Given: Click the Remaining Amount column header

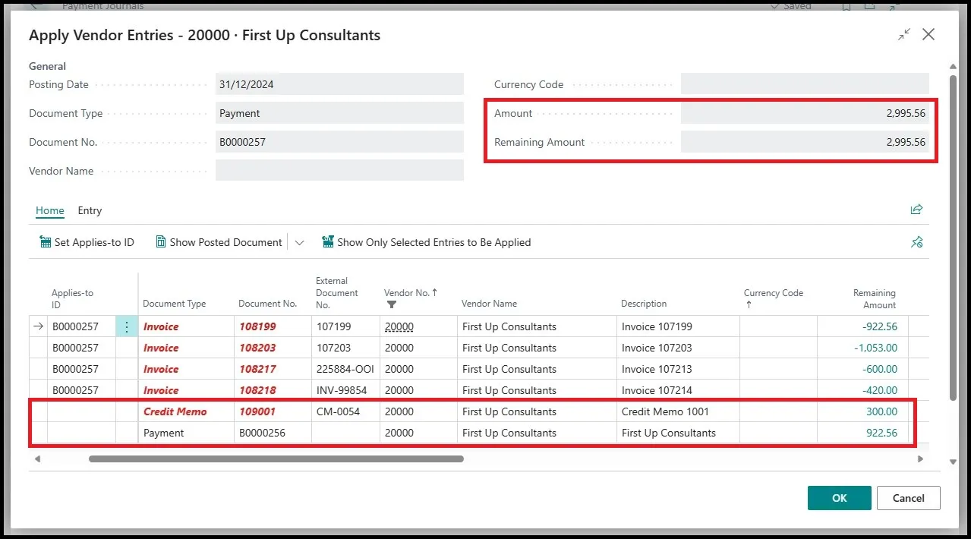Looking at the screenshot, I should pyautogui.click(x=874, y=298).
